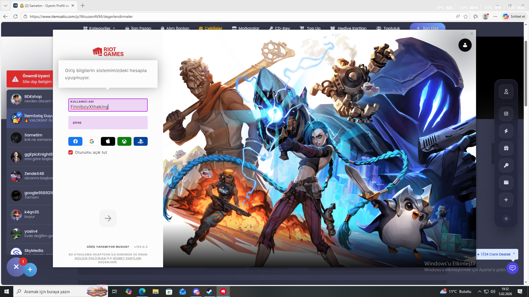The height and width of the screenshot is (297, 529).
Task: Sign in with Xbox button
Action: (x=124, y=141)
